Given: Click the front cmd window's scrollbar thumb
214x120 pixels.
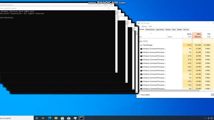Looking at the screenshot, I should (116, 13).
